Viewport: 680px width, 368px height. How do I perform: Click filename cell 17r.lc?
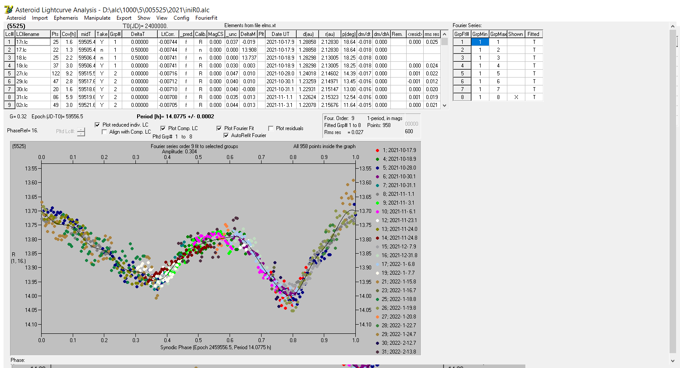[x=32, y=42]
